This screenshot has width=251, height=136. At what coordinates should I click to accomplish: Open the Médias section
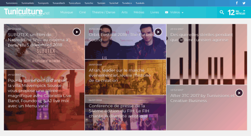point(139,12)
